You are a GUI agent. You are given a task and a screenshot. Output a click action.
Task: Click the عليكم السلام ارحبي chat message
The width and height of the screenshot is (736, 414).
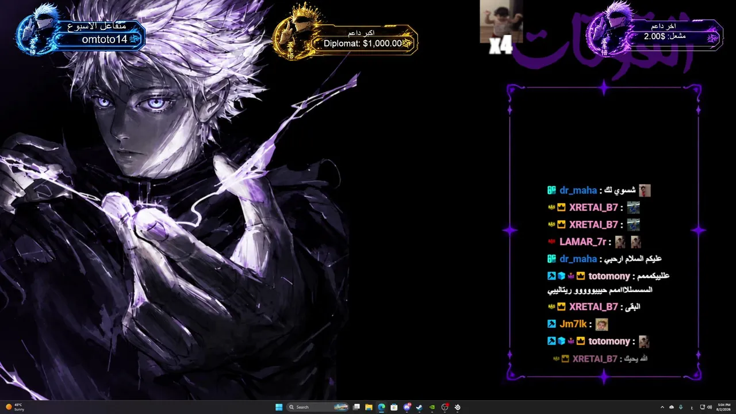[634, 259]
